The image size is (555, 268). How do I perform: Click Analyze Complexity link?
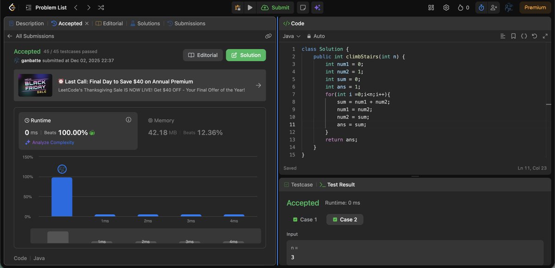(x=49, y=142)
